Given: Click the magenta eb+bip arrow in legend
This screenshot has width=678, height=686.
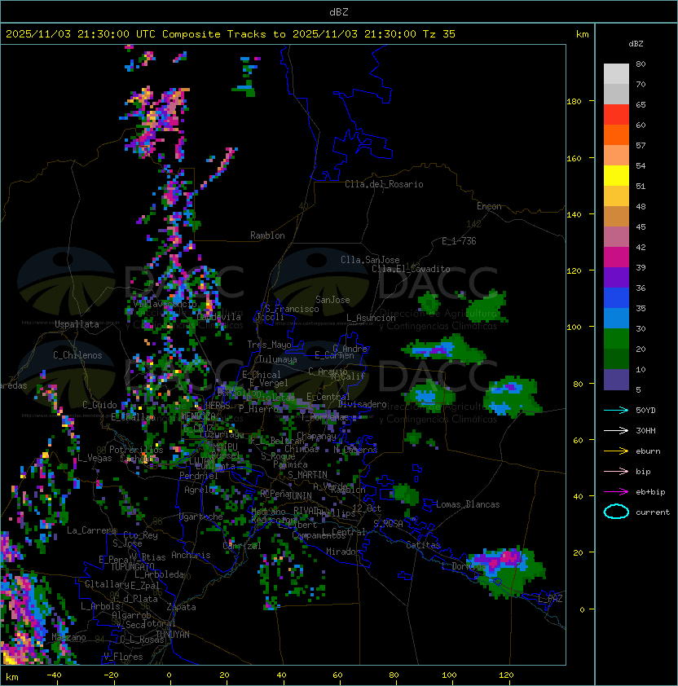Looking at the screenshot, I should tap(616, 492).
